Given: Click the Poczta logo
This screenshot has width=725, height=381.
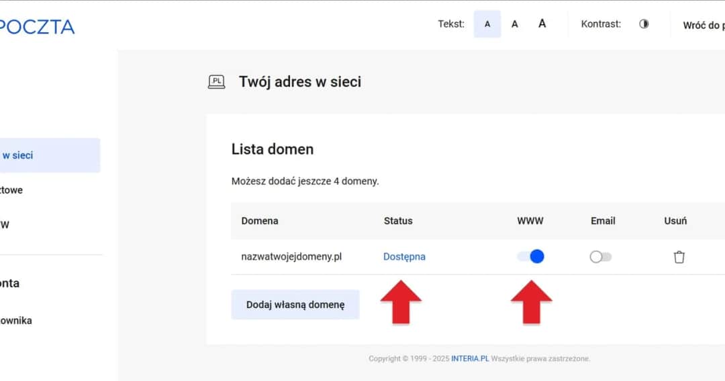Looking at the screenshot, I should pyautogui.click(x=37, y=27).
